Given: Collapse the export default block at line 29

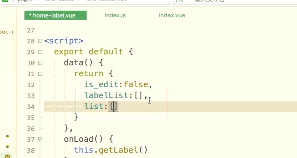Looking at the screenshot, I should [40, 52].
